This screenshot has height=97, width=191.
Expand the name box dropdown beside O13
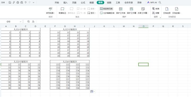20,22
